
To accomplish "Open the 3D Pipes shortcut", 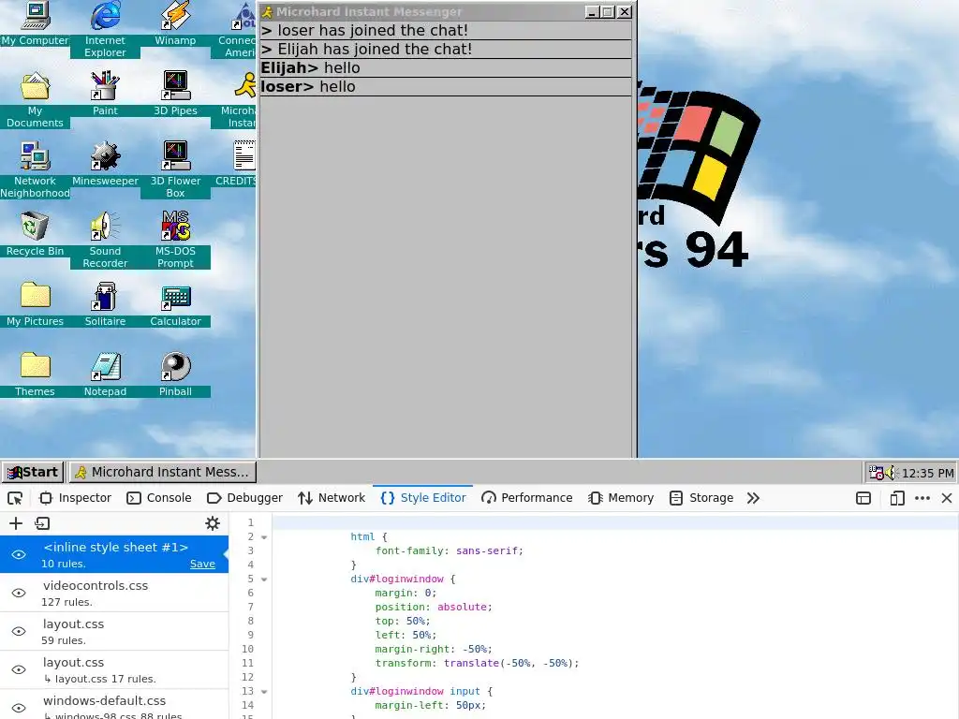I will tap(175, 93).
